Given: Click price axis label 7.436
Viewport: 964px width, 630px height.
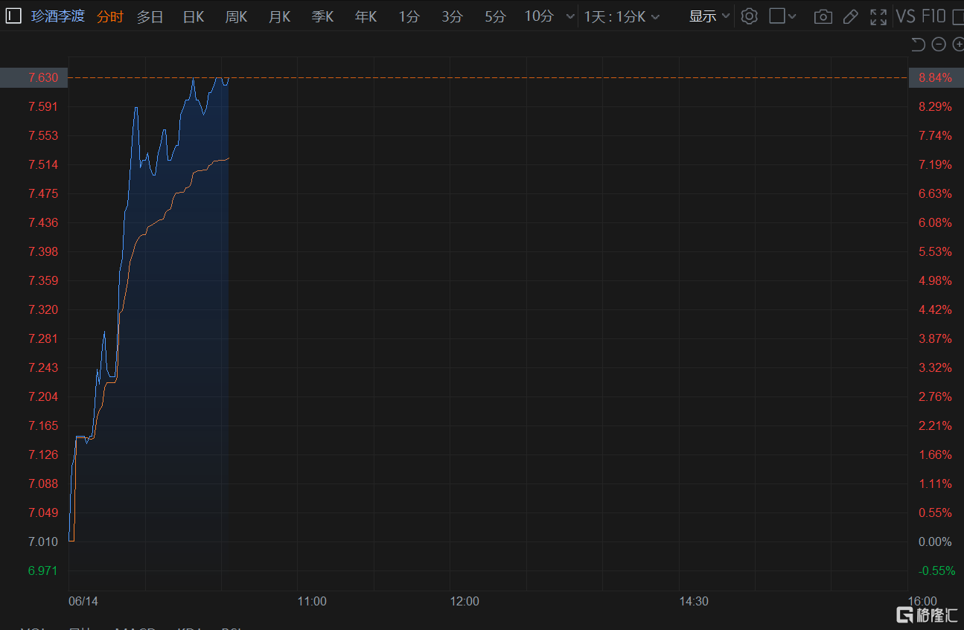Looking at the screenshot, I should (x=43, y=222).
